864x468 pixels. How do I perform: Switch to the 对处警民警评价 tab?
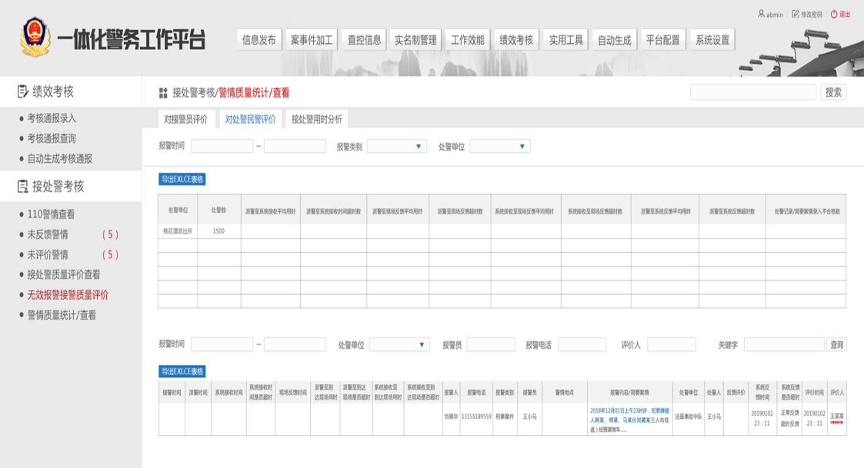(250, 119)
